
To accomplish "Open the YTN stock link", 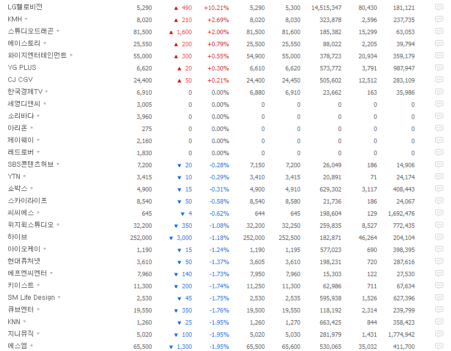I will [x=14, y=177].
